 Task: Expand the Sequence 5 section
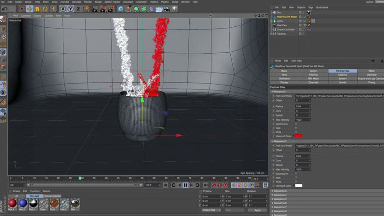[x=280, y=199]
